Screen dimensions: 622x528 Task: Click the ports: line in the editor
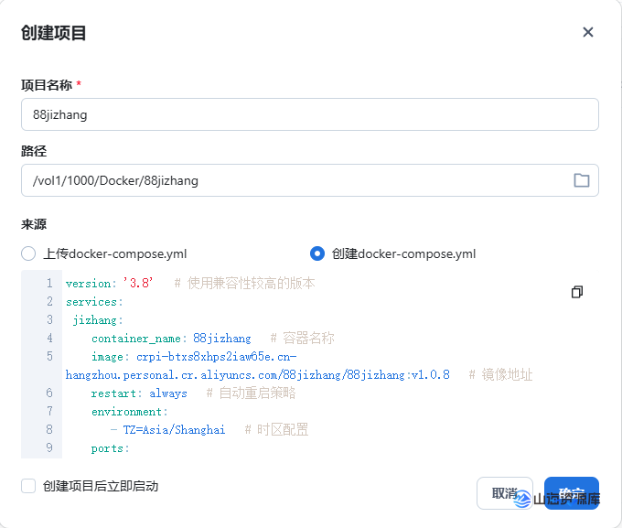(111, 448)
